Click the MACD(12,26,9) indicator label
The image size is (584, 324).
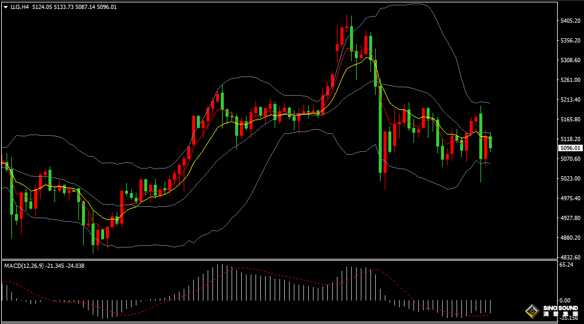(x=24, y=265)
